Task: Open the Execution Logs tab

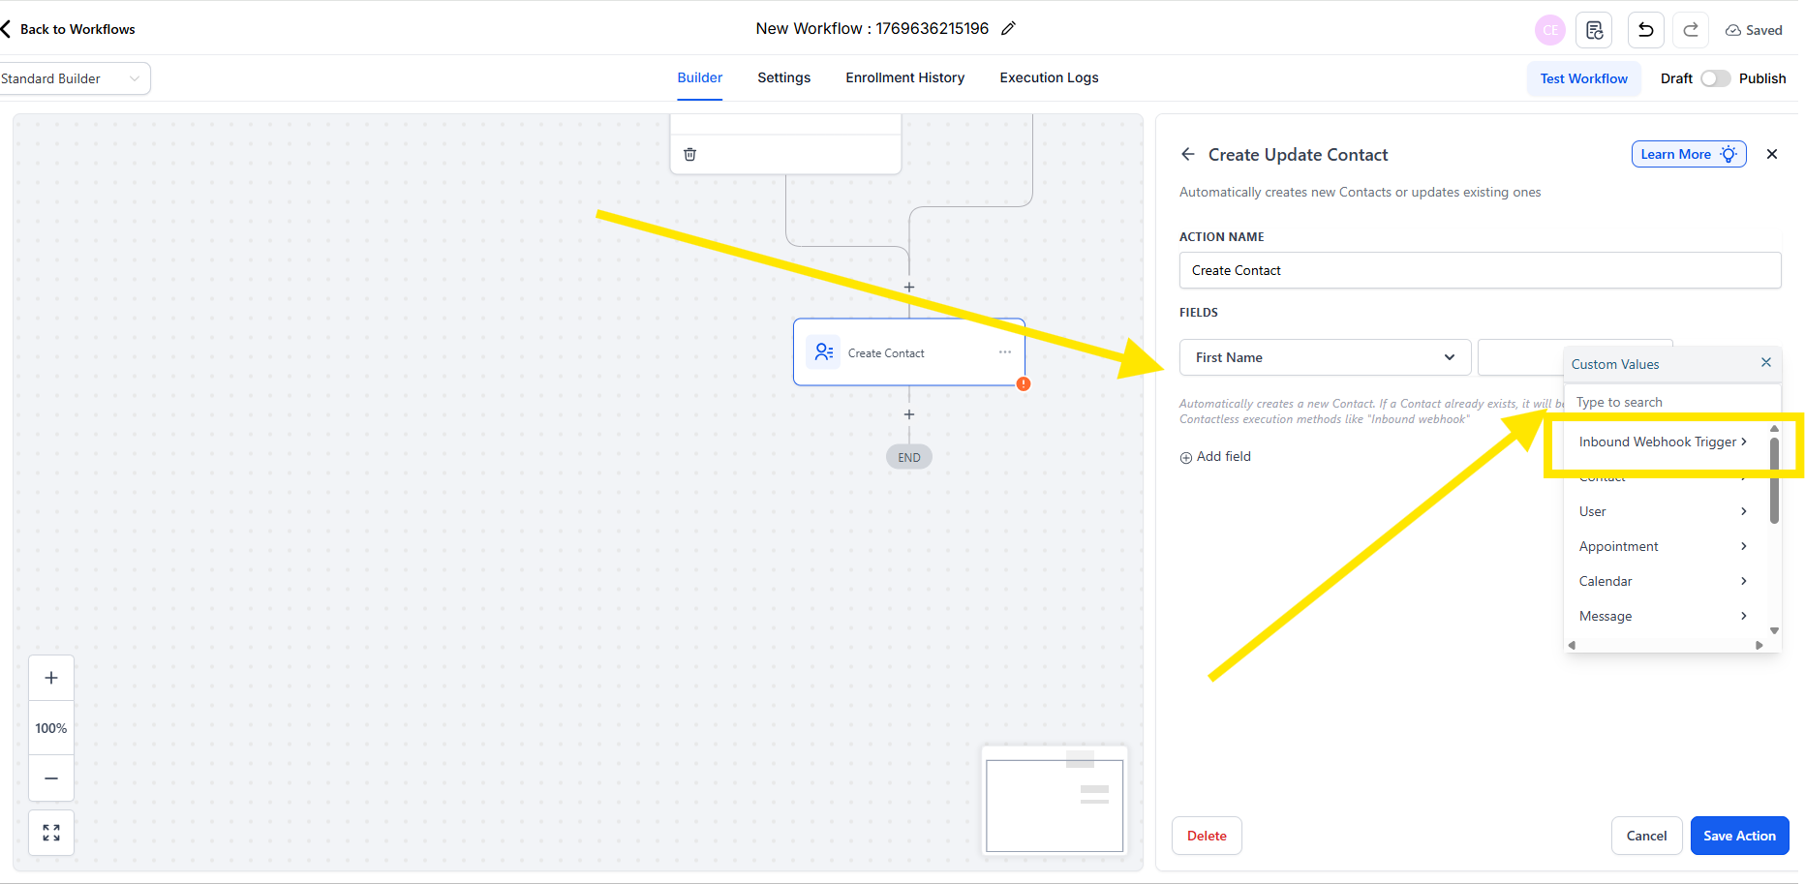Action: pos(1049,77)
